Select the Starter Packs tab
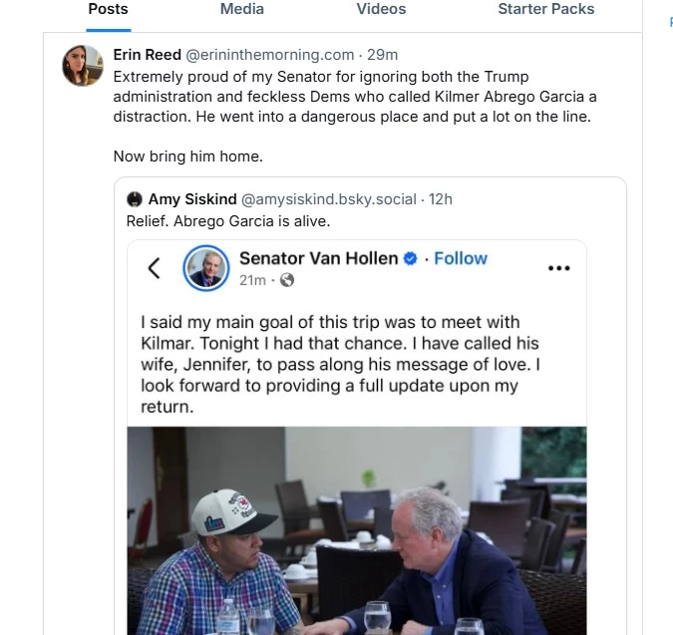673x635 pixels. point(545,9)
